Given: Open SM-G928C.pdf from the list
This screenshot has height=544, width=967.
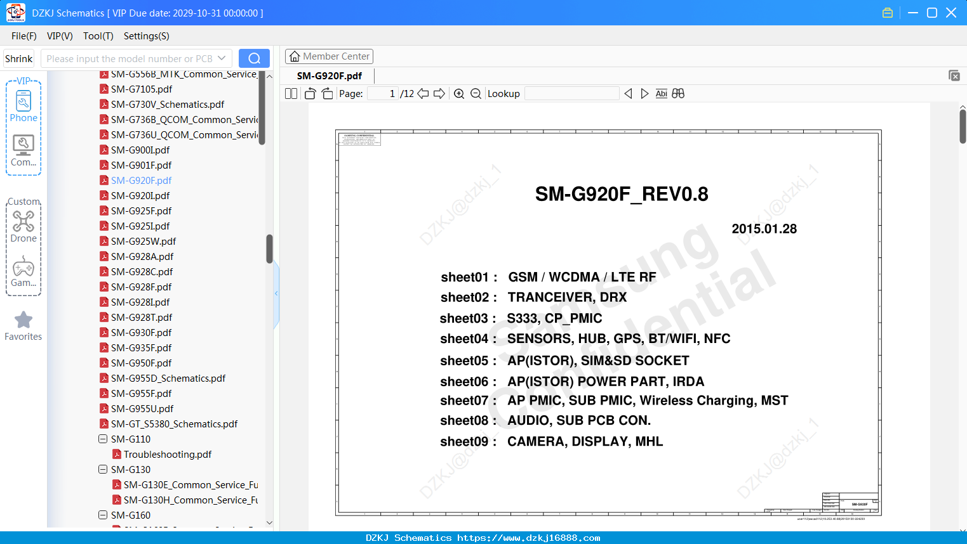Looking at the screenshot, I should click(142, 271).
